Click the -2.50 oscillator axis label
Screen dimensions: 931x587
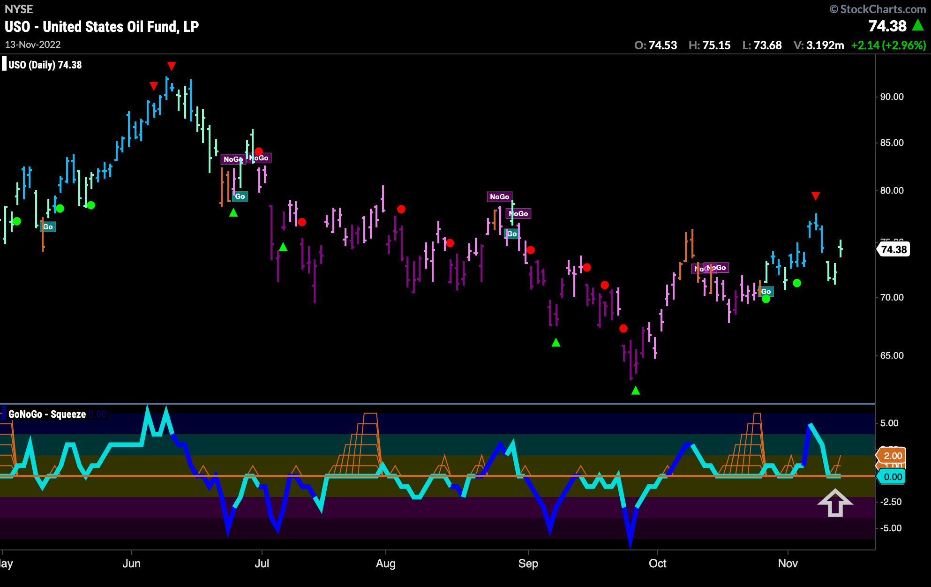891,502
